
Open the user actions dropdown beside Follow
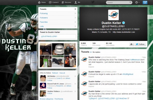tap(132, 44)
